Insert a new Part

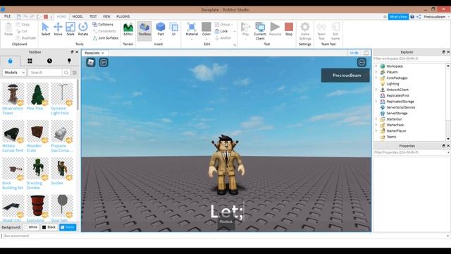161,30
